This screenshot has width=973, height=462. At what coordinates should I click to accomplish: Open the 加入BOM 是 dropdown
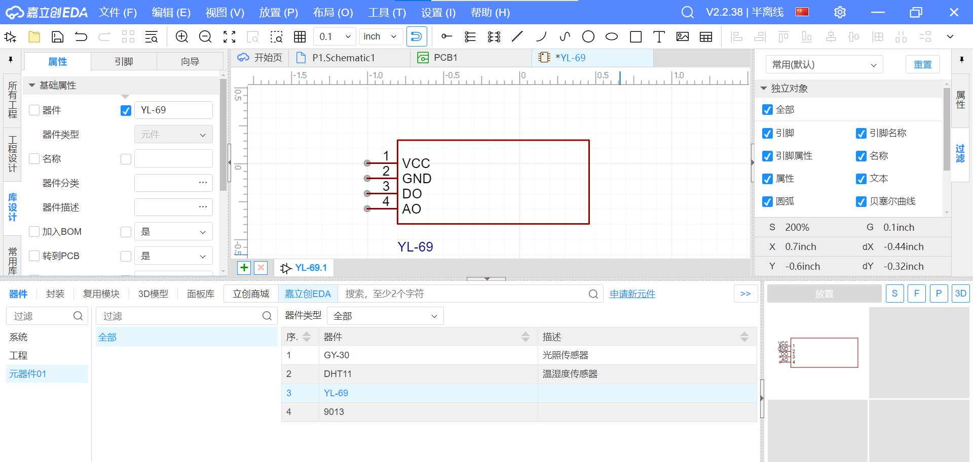coord(173,231)
